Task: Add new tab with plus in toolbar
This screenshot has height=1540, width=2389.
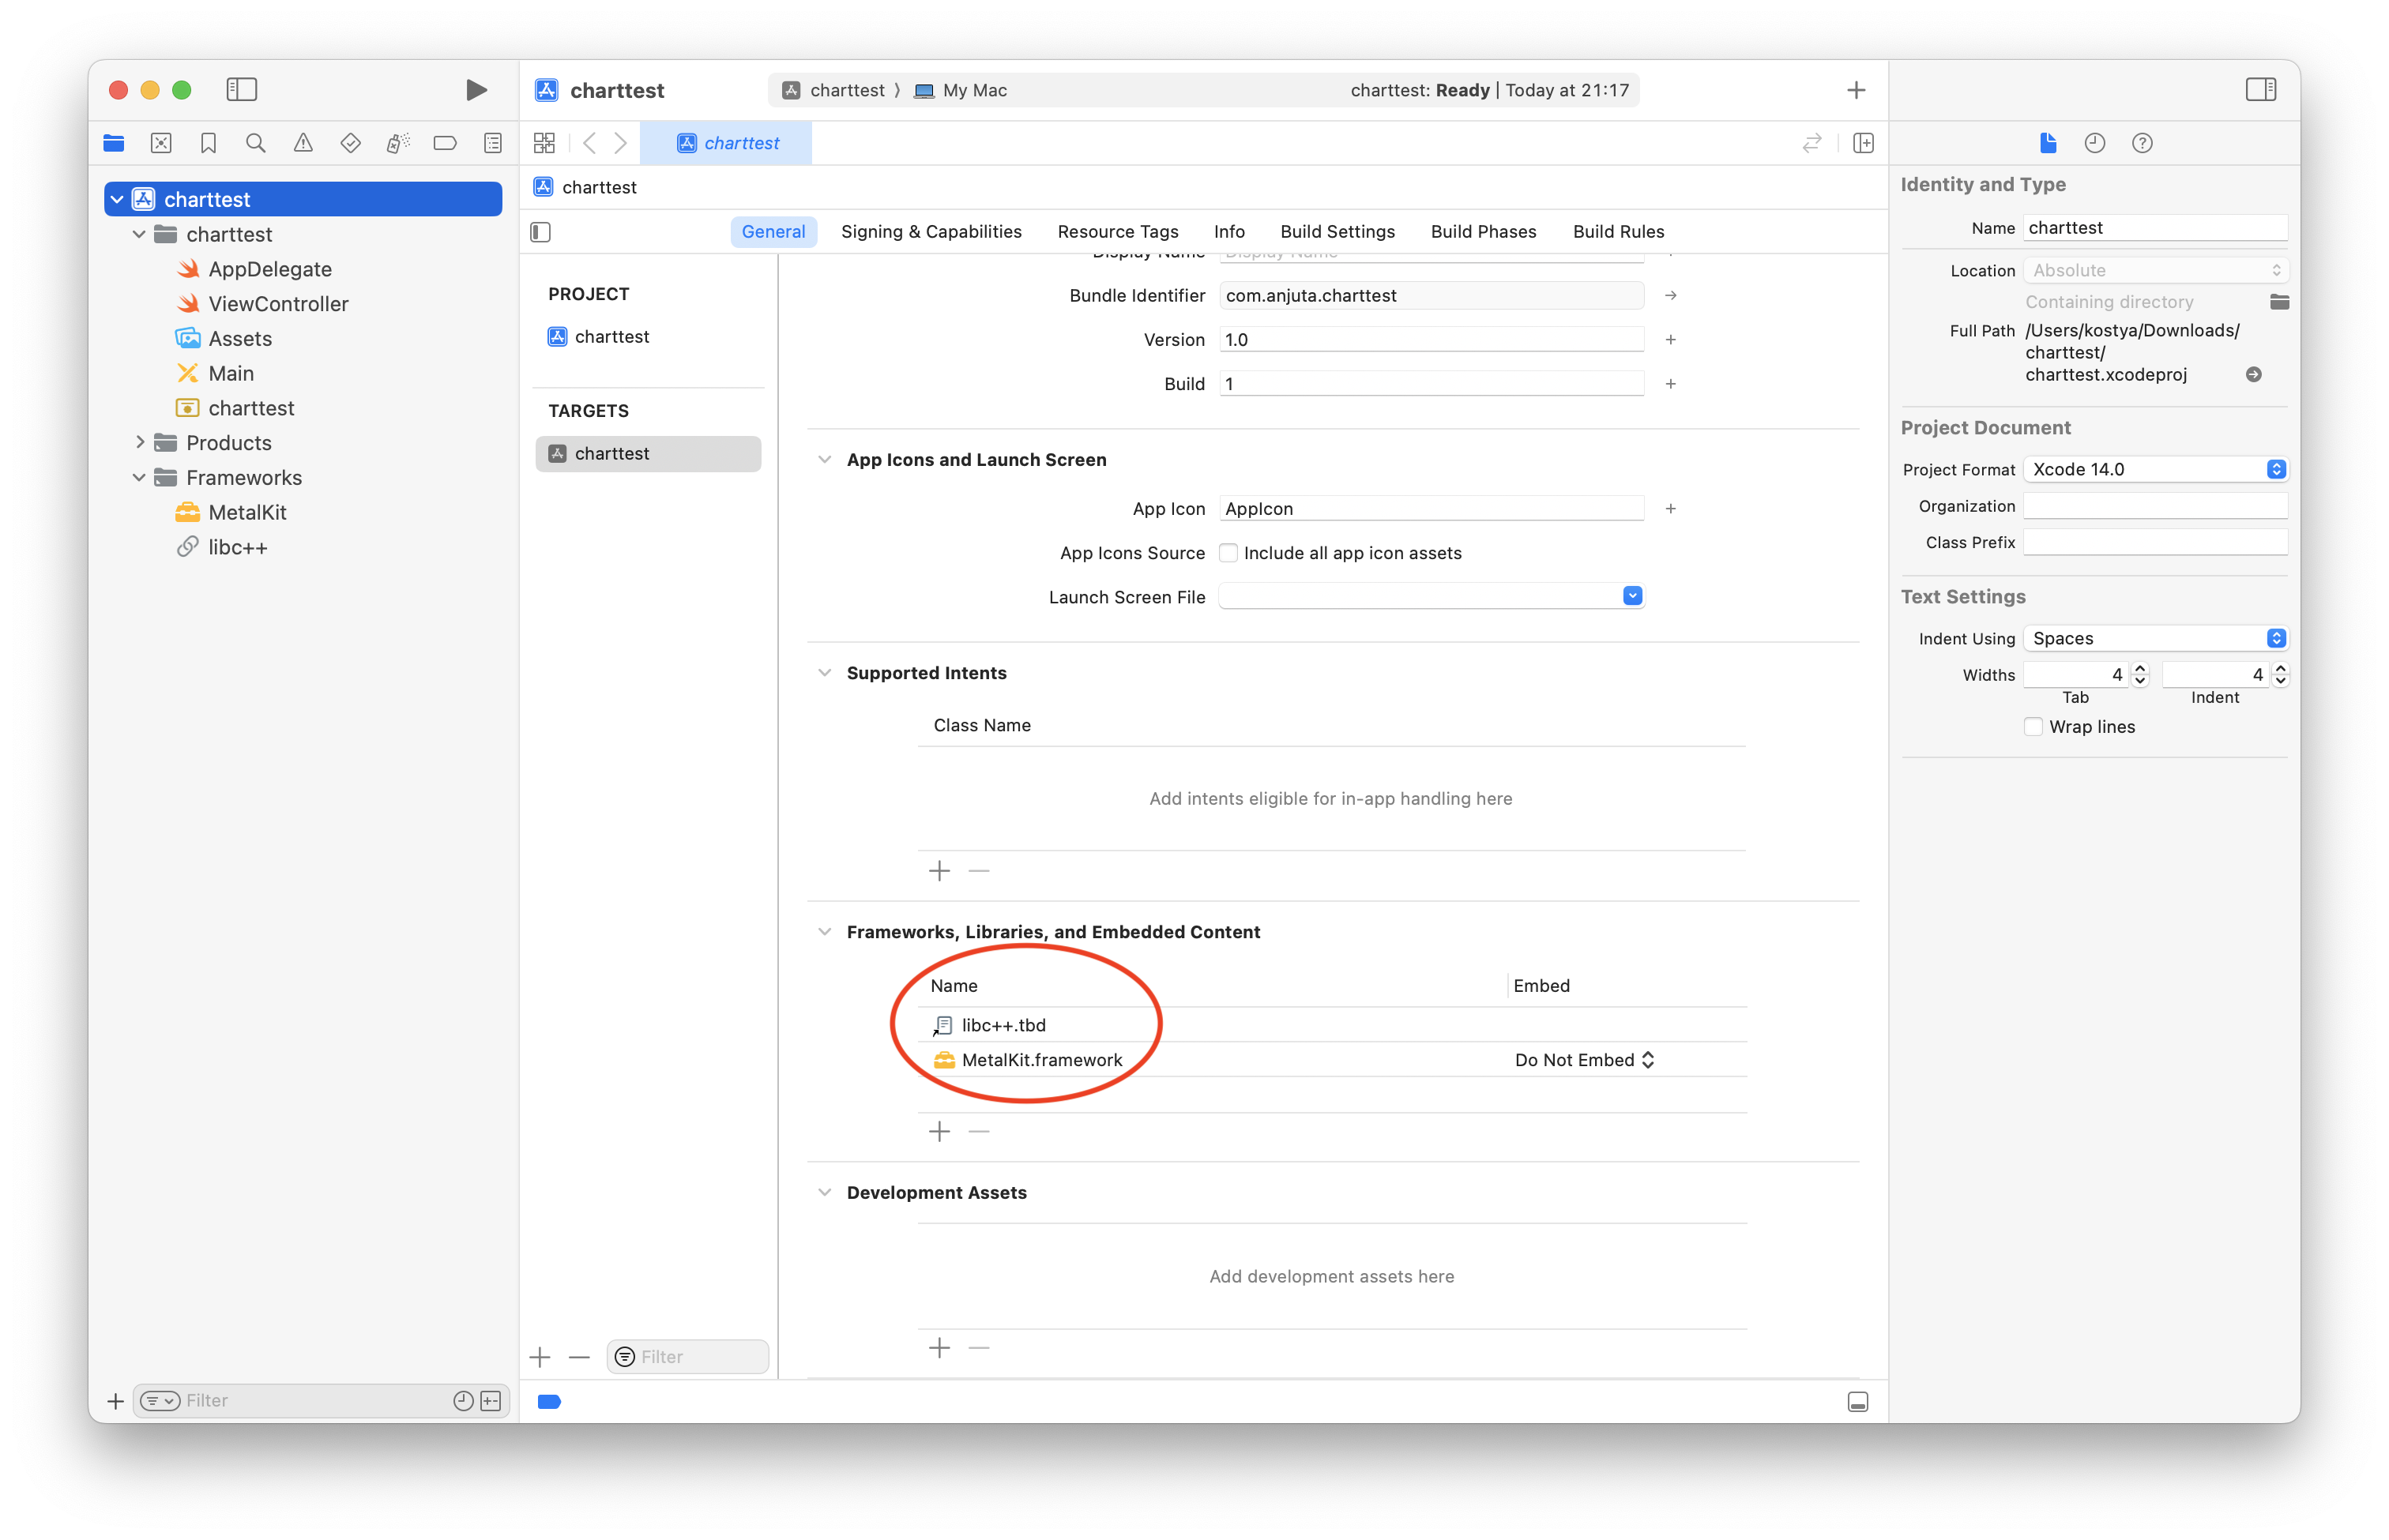Action: pos(1857,90)
